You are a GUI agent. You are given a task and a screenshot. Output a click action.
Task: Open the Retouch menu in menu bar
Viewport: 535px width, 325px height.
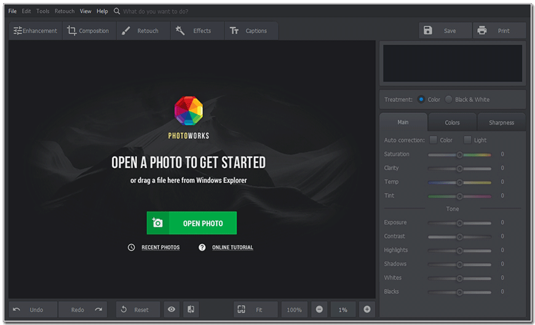[x=65, y=11]
